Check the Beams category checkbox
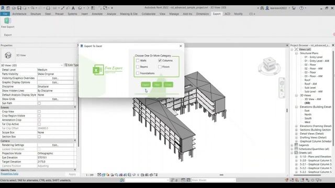Image resolution: width=335 pixels, height=188 pixels. [x=138, y=67]
